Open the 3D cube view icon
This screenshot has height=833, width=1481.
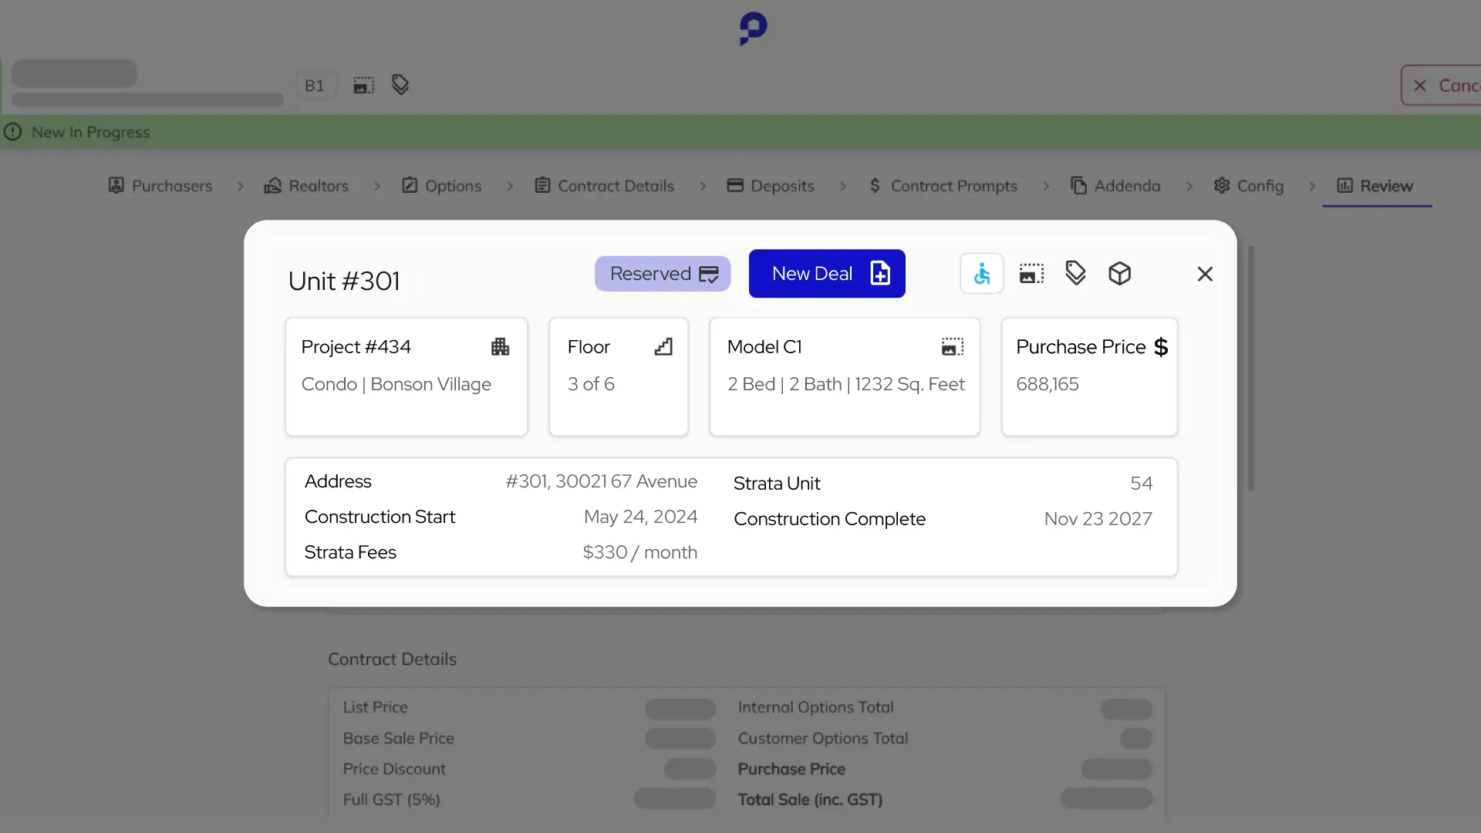[x=1119, y=273]
